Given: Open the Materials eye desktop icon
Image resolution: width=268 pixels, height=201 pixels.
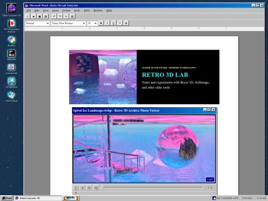Looking at the screenshot, I should [x=11, y=55].
